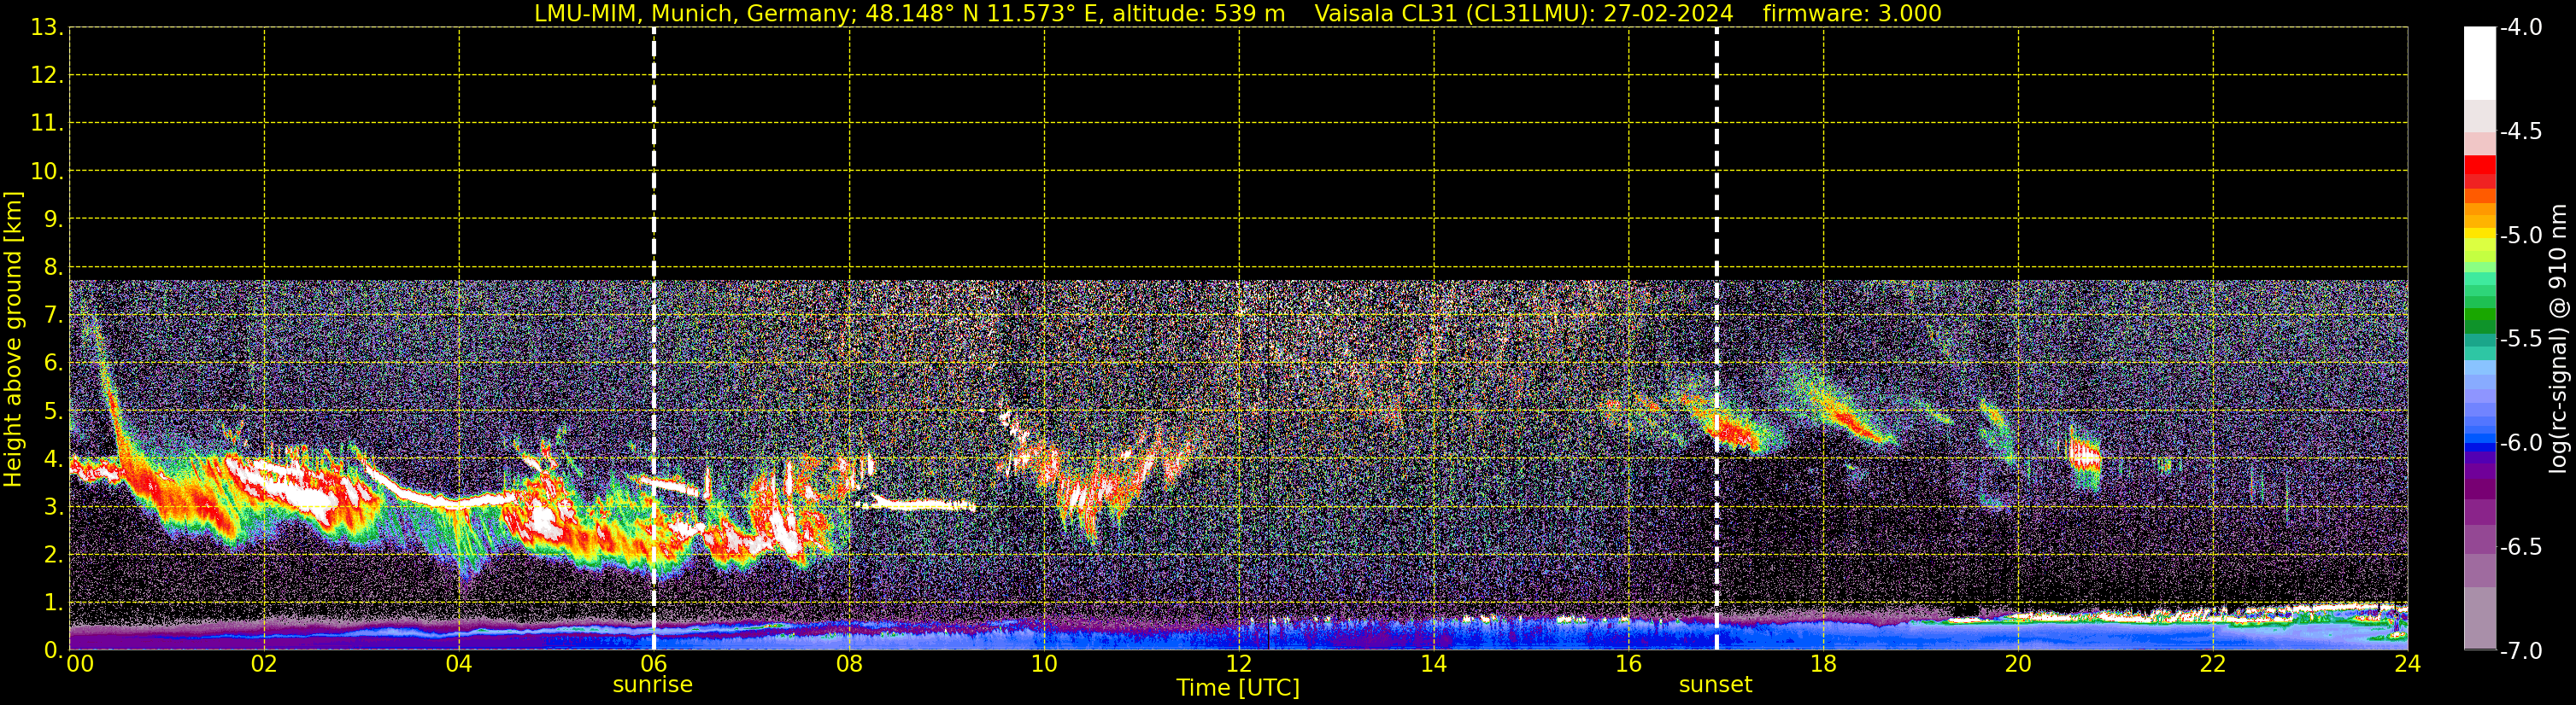
Task: Click the green band of the colorbar
Action: [2479, 318]
